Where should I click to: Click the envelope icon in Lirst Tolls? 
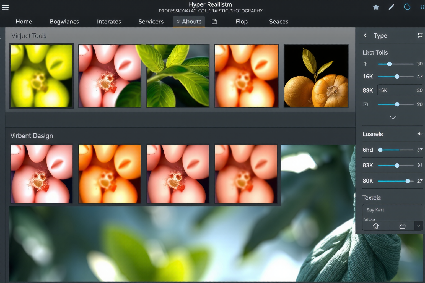pyautogui.click(x=365, y=104)
